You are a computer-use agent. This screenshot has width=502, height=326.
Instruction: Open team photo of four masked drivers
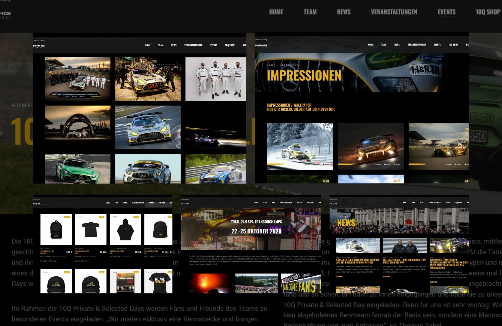[x=216, y=79]
